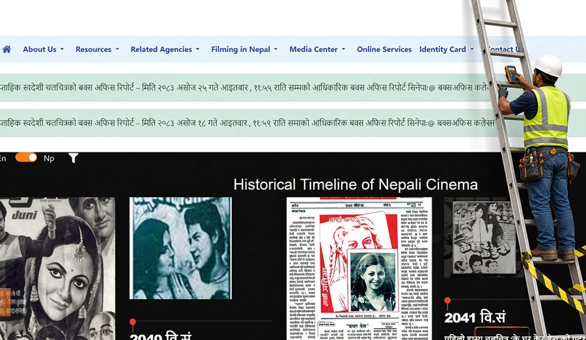Expand the Filming in Nepal dropdown
Viewport: 586px width, 340px height.
tap(244, 50)
